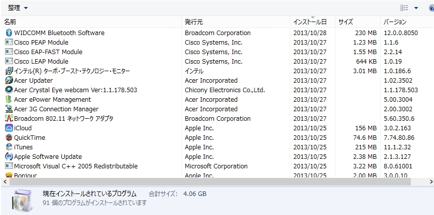This screenshot has width=434, height=215.
Task: Click the Cisco LEAP Module icon
Action: (x=9, y=61)
